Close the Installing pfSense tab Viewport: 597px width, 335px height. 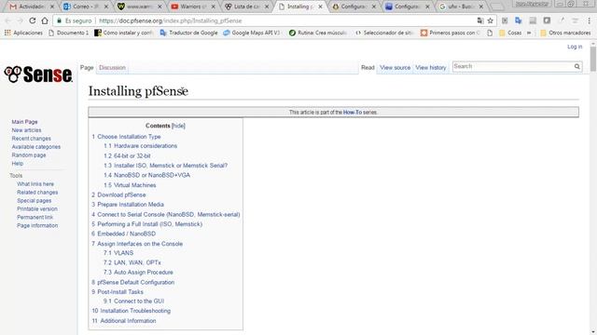click(x=321, y=7)
